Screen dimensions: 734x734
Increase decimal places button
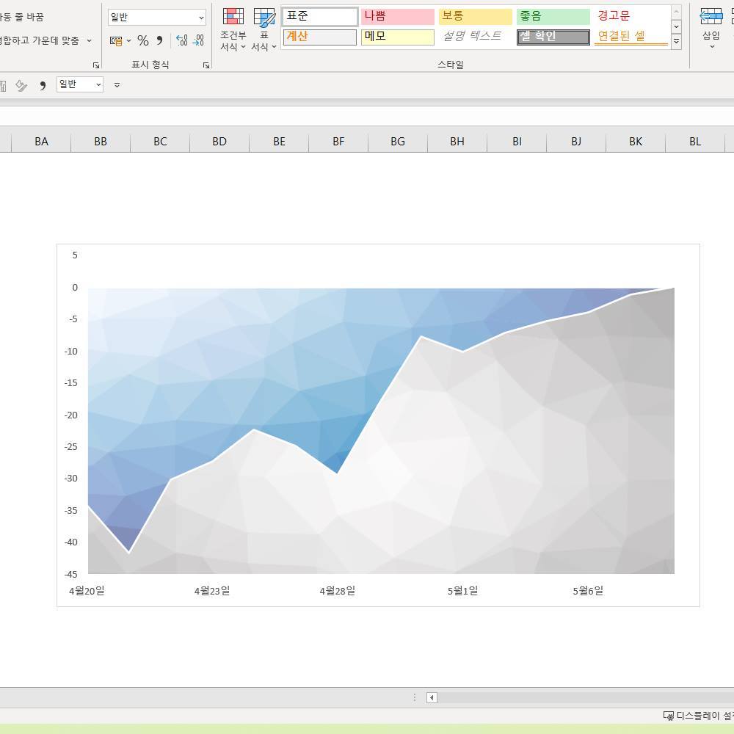click(181, 40)
